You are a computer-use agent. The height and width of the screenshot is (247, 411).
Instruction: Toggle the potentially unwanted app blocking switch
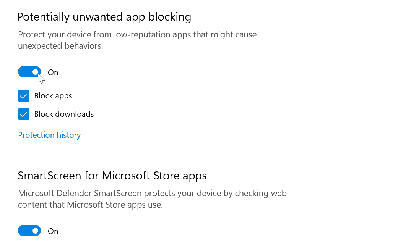click(29, 72)
